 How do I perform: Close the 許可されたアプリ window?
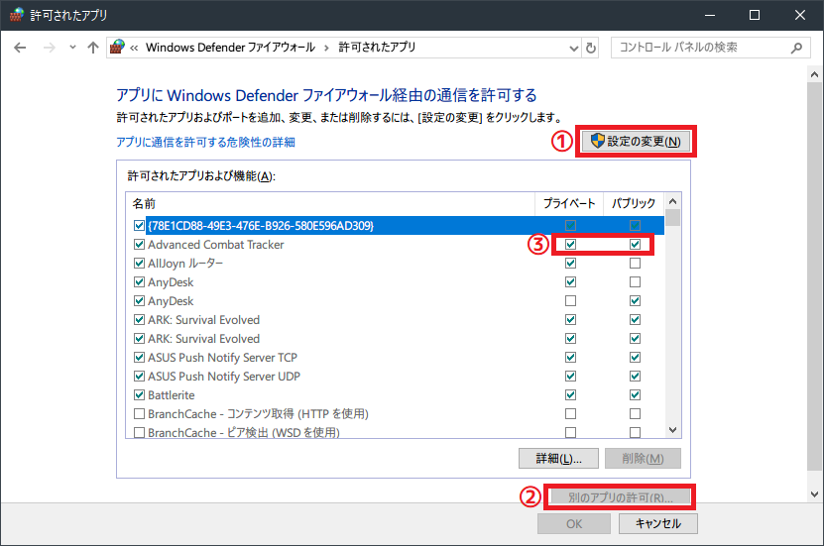coord(800,15)
